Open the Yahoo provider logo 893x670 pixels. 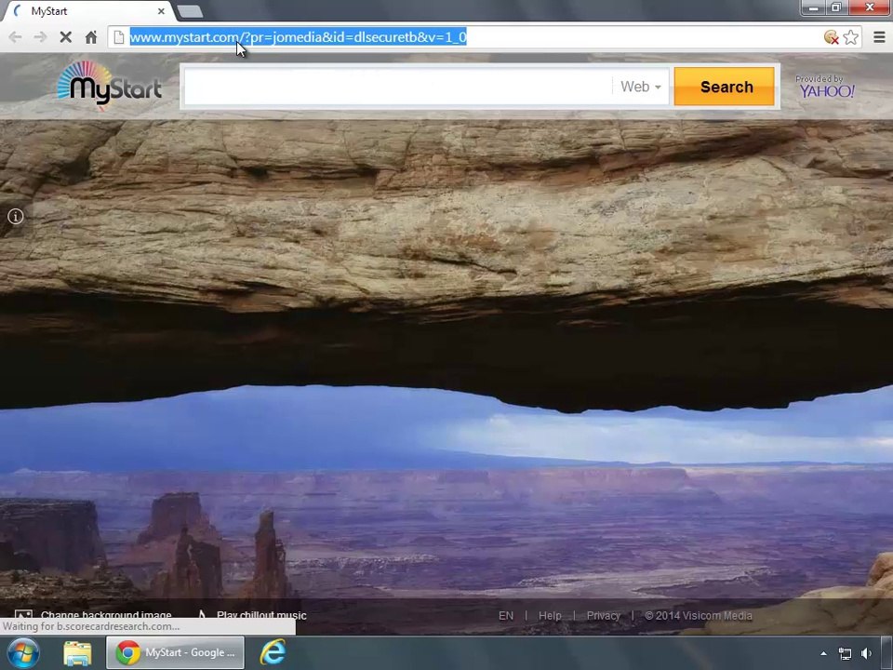tap(826, 87)
